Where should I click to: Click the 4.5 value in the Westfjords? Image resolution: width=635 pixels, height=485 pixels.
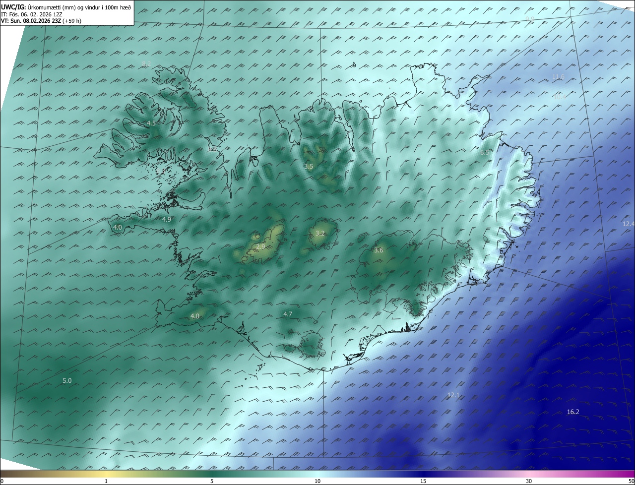click(151, 123)
